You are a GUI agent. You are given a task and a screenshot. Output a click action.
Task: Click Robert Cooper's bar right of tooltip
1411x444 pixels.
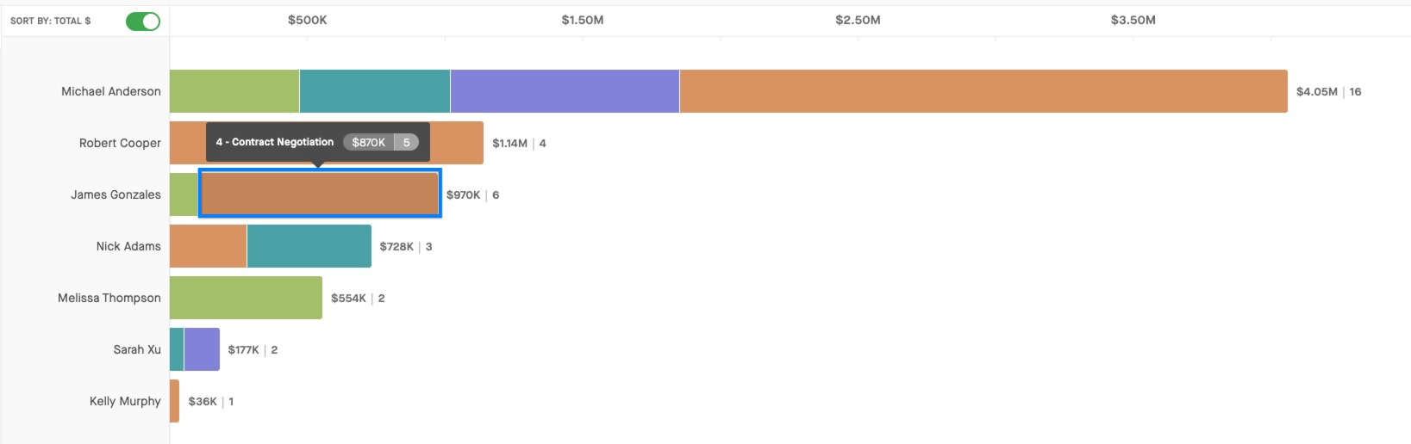click(x=457, y=143)
